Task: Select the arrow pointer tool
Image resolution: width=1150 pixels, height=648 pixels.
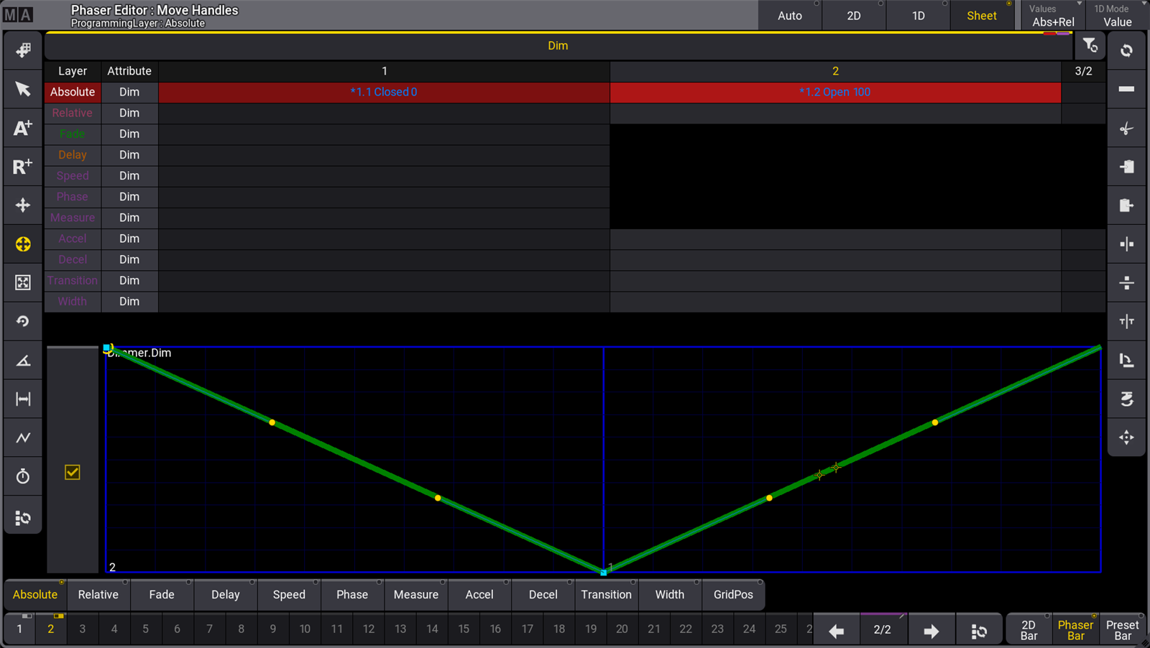Action: pyautogui.click(x=23, y=89)
